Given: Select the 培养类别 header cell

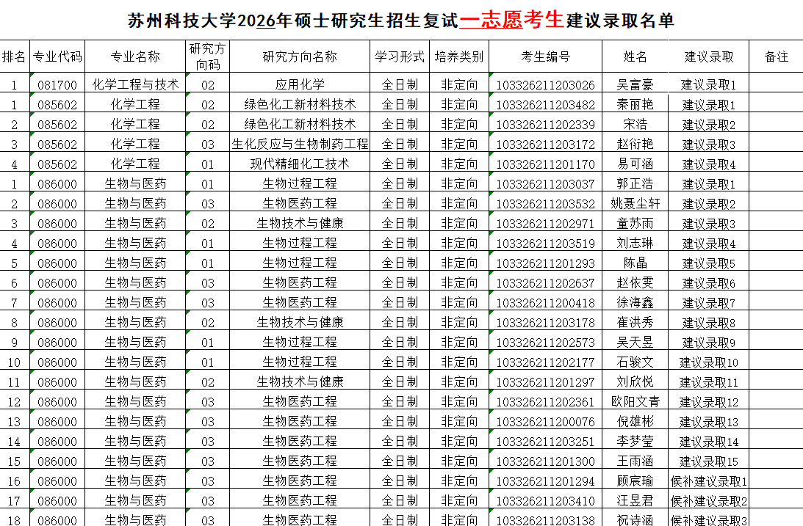Looking at the screenshot, I should point(459,56).
